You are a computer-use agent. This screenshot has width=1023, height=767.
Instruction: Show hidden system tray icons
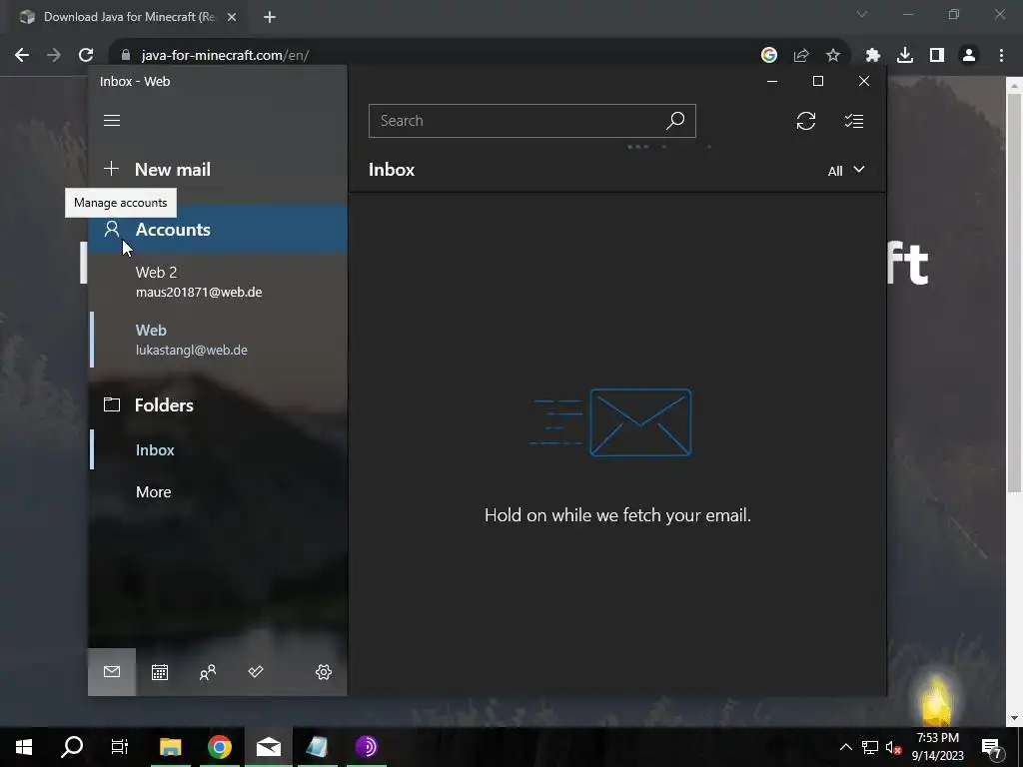coord(845,747)
